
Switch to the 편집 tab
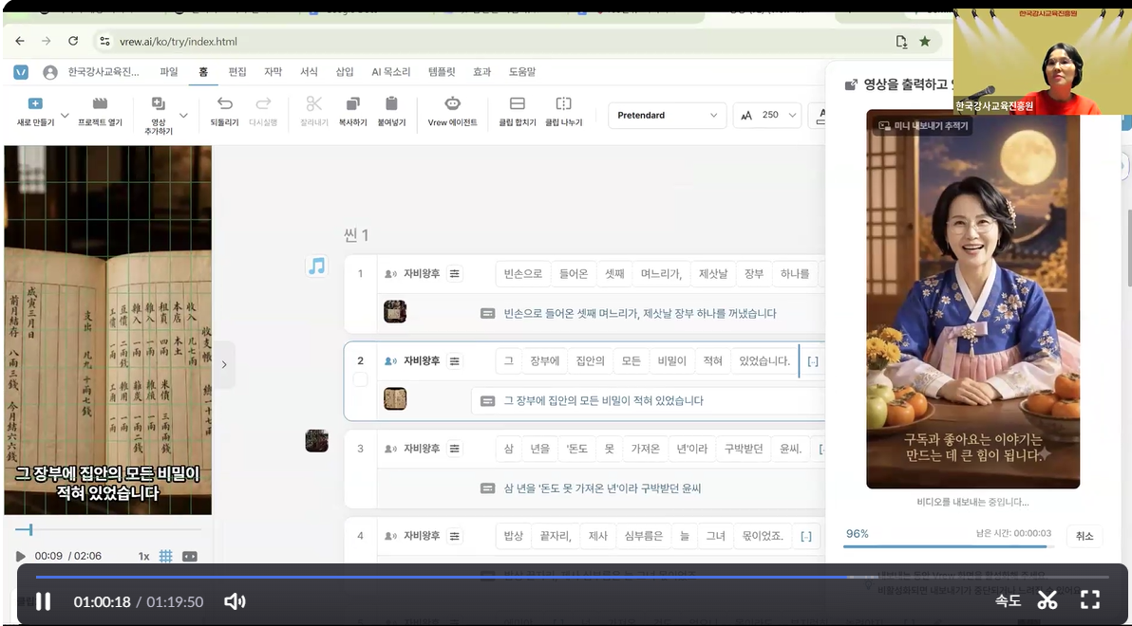coord(237,72)
